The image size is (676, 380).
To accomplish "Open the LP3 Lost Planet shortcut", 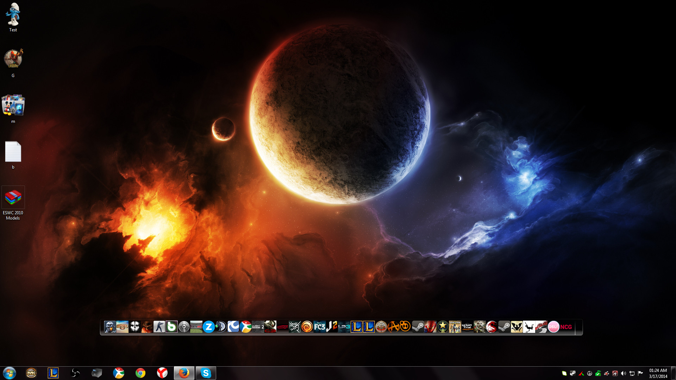I will click(x=344, y=327).
